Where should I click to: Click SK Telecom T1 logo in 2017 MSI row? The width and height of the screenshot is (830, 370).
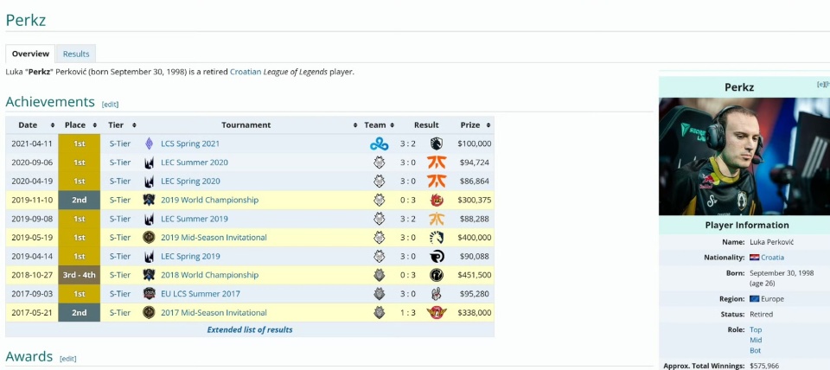(437, 312)
